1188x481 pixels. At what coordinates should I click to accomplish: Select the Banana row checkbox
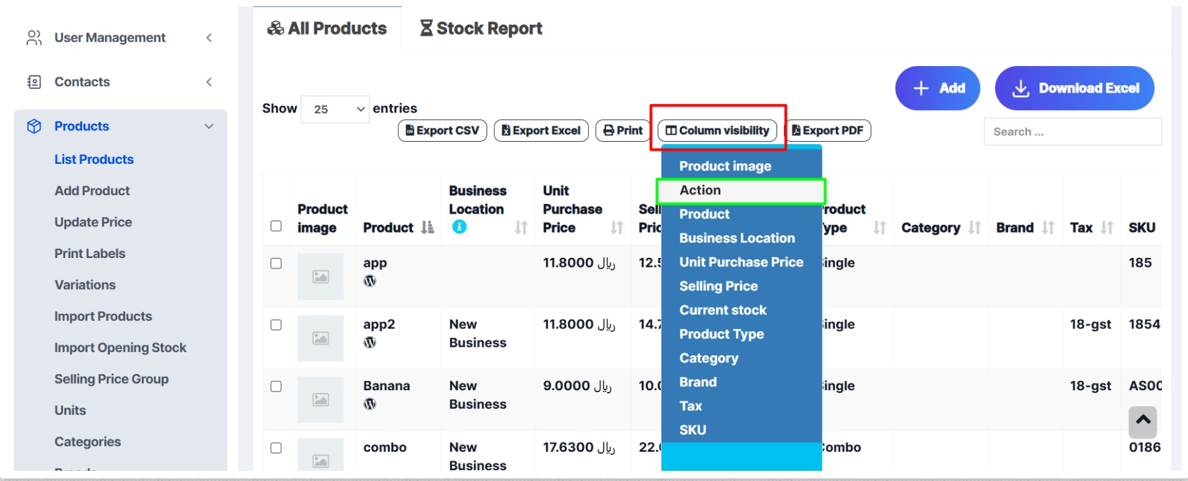tap(276, 386)
